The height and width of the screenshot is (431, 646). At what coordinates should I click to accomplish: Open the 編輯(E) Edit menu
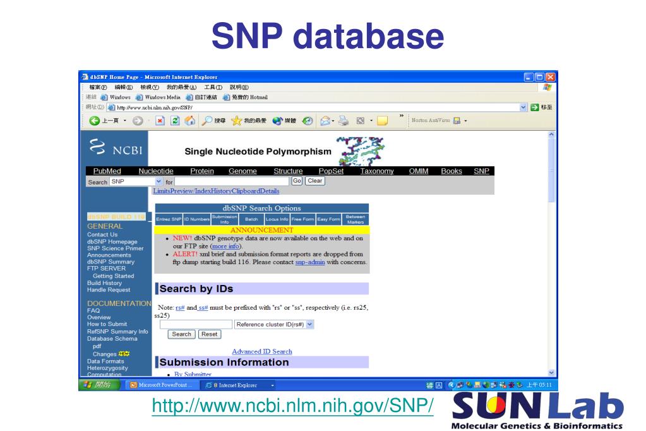124,87
